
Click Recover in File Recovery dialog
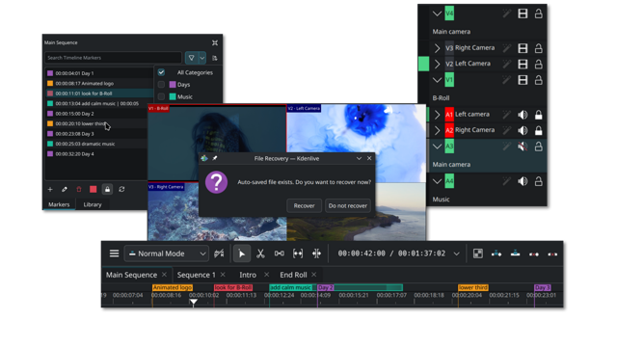[x=305, y=205]
